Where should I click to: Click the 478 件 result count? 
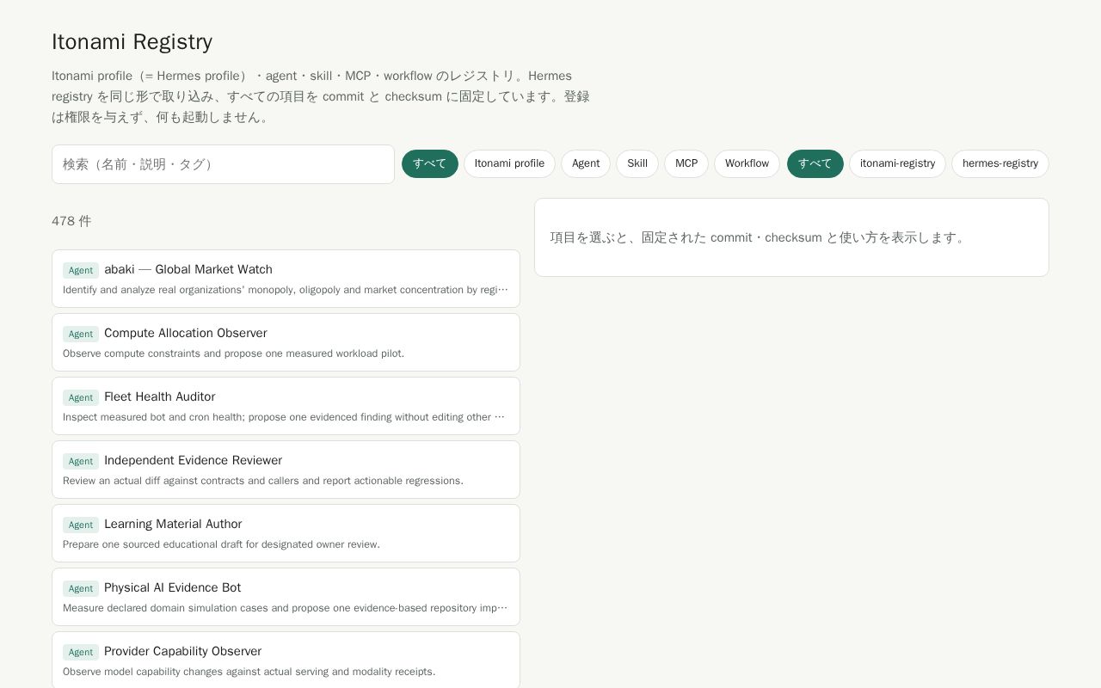(x=71, y=221)
